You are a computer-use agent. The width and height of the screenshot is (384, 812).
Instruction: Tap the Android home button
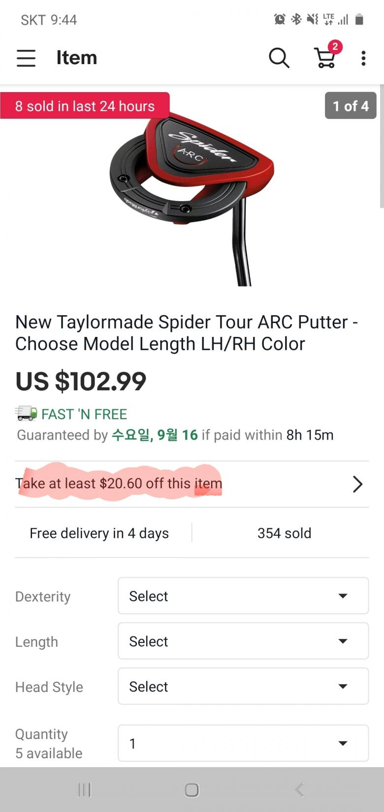(192, 790)
